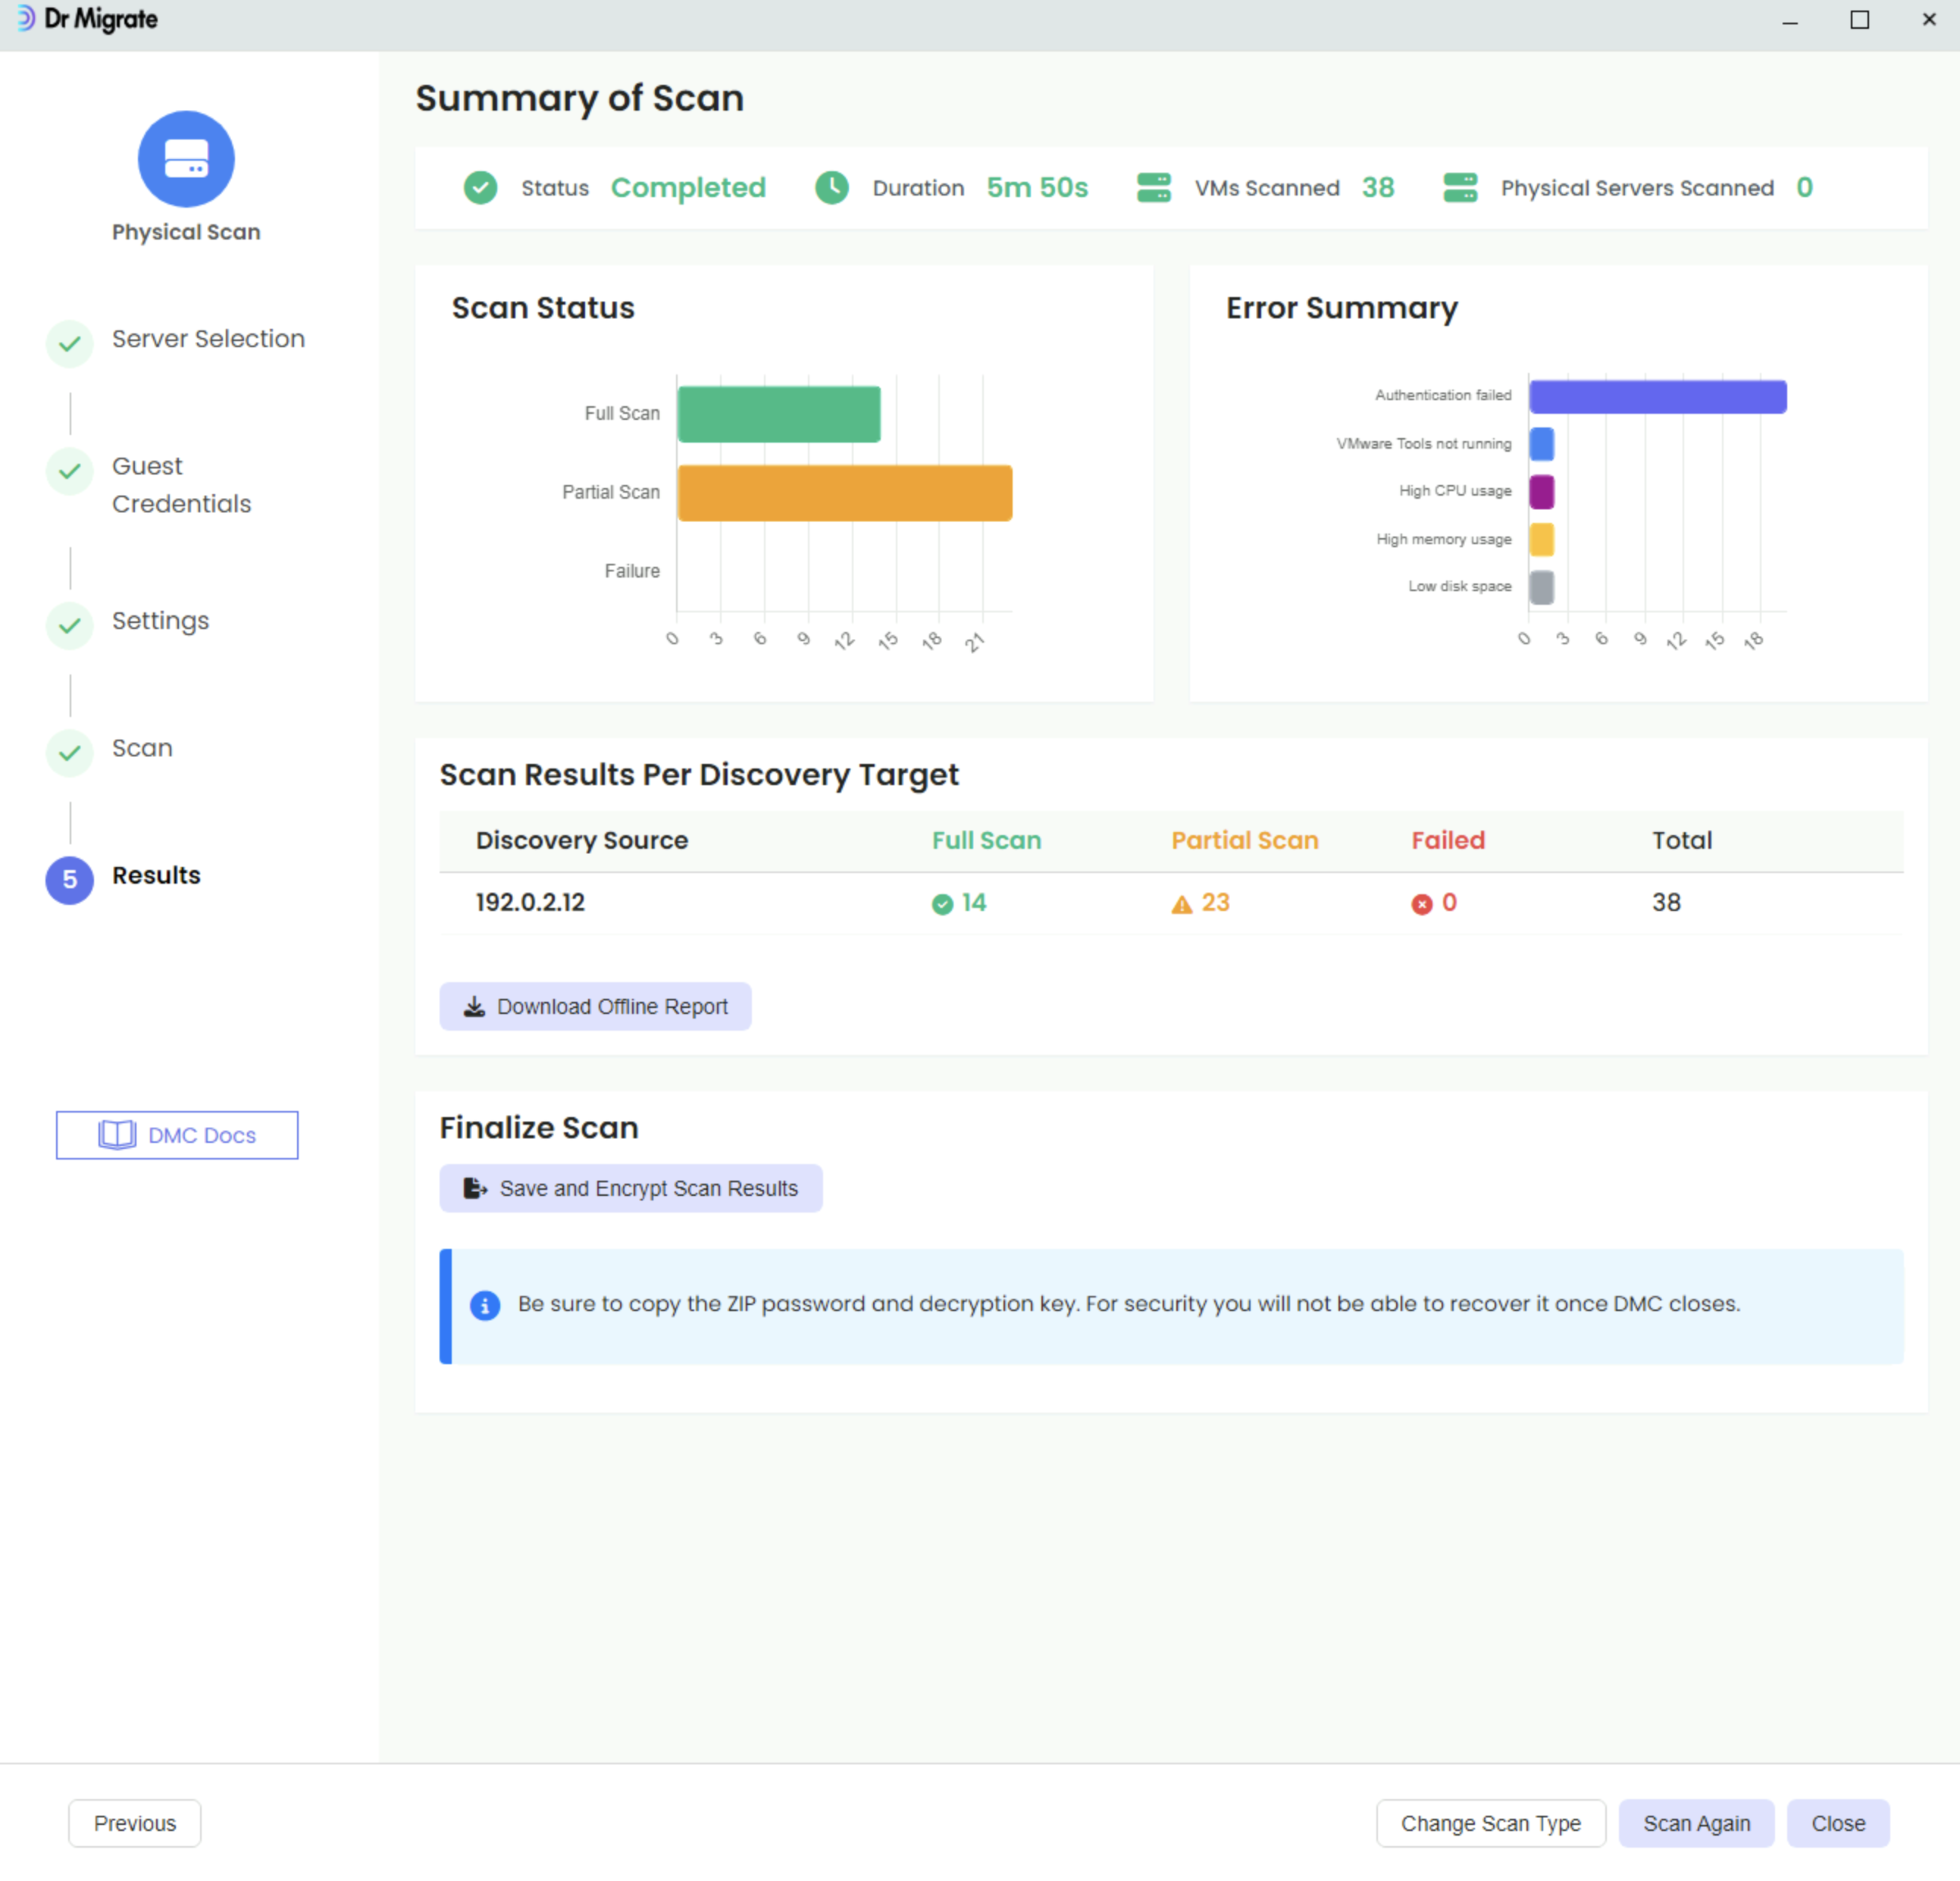1960x1881 pixels.
Task: Open the DMC Docs link
Action: click(177, 1135)
